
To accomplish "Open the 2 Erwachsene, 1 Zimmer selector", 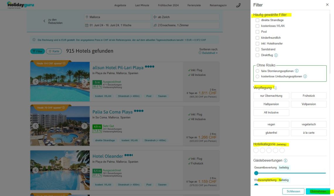I will tap(185, 25).
